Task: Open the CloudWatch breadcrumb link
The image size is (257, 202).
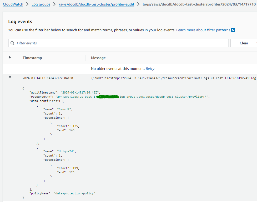Action: coord(13,4)
